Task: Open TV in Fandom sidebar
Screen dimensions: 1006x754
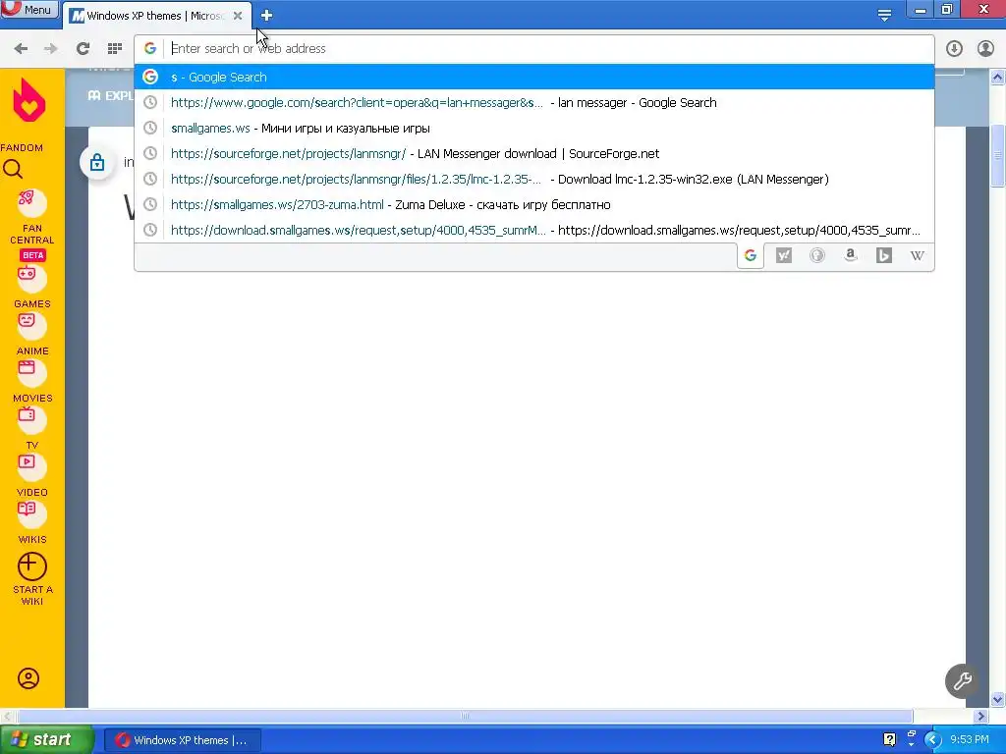Action: [x=31, y=428]
